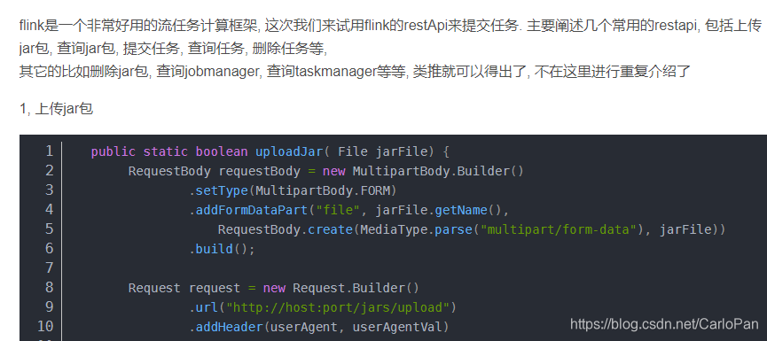Click line number 5 in the code block
The width and height of the screenshot is (767, 341).
point(50,229)
